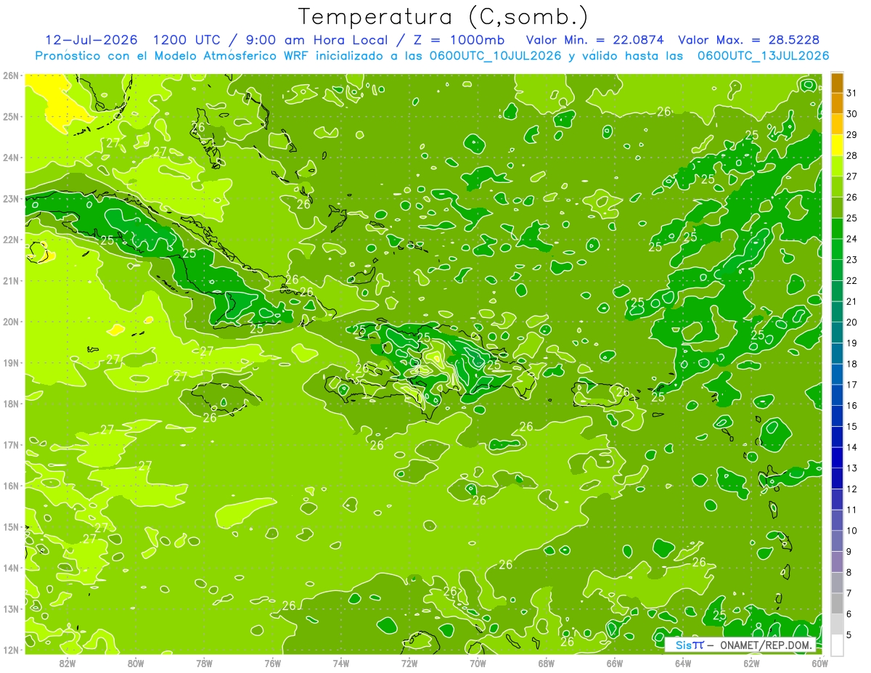Click the '17N' latitude axis label
The height and width of the screenshot is (673, 871).
coord(10,445)
